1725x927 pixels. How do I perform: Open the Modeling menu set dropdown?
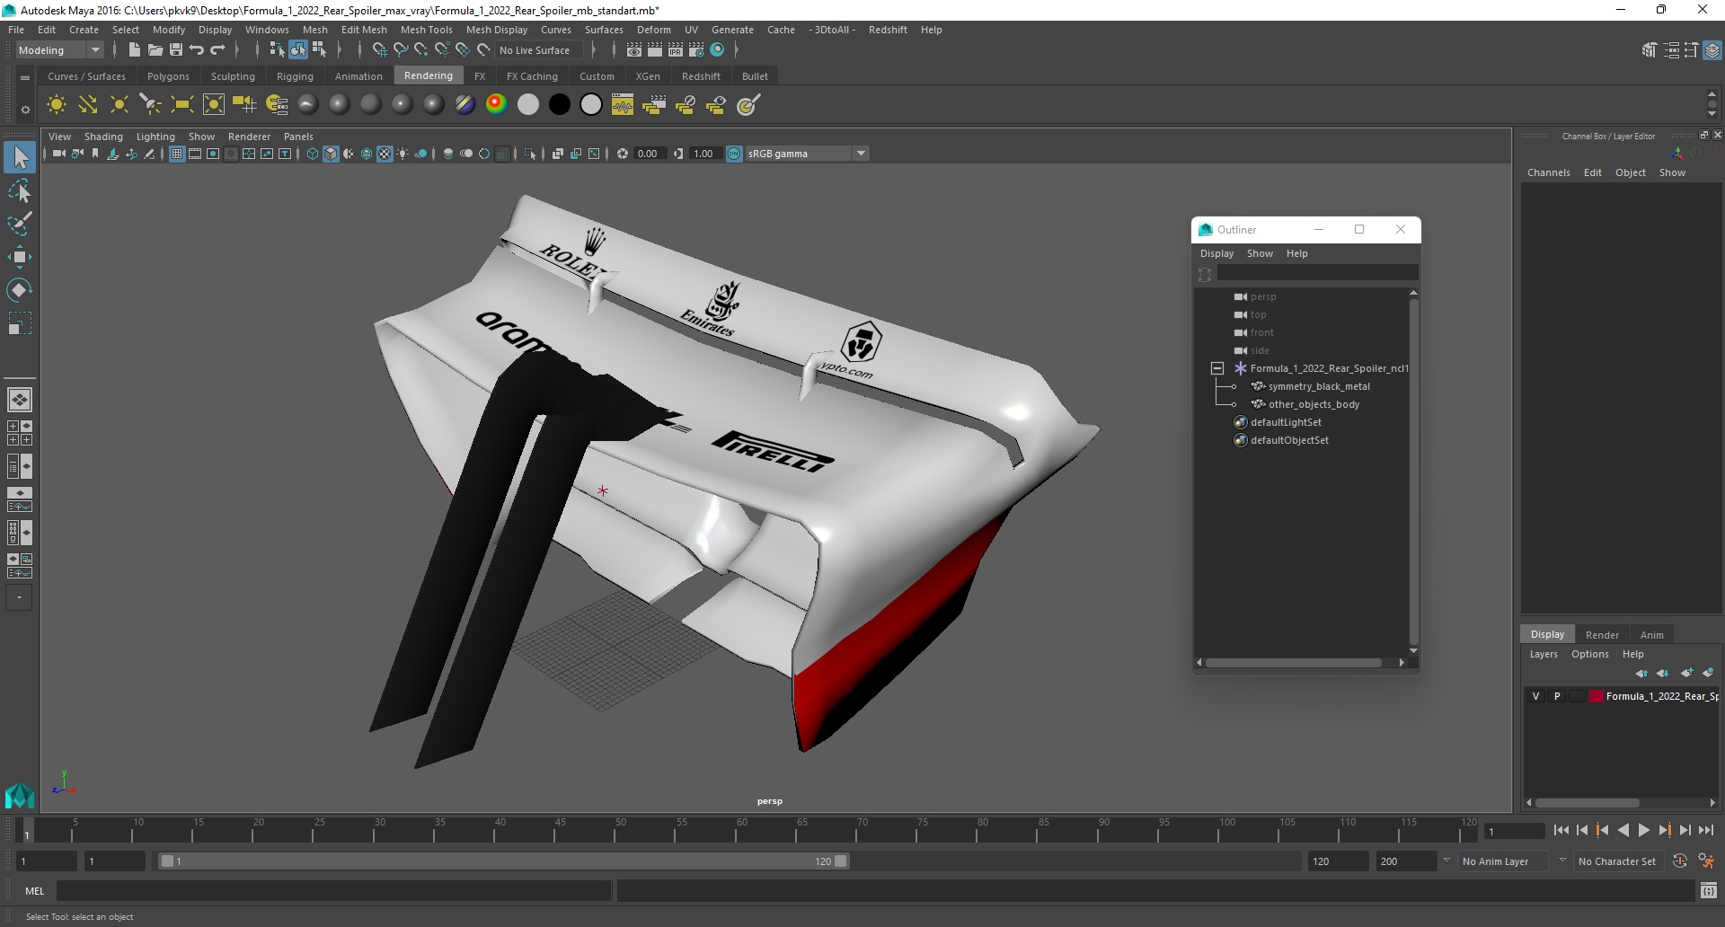tap(60, 50)
